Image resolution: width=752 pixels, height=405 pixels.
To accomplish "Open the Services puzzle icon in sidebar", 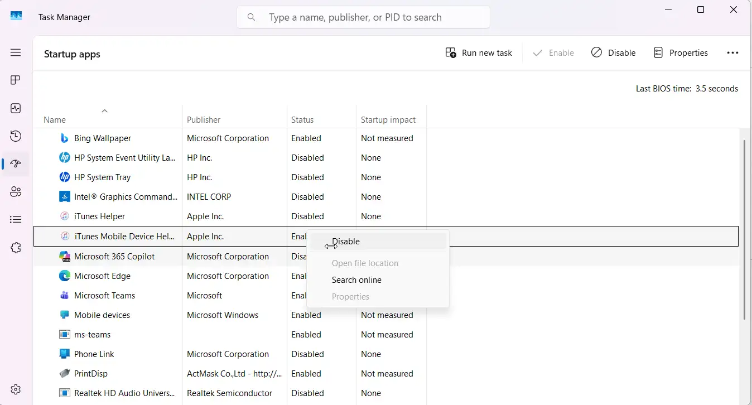I will click(16, 248).
